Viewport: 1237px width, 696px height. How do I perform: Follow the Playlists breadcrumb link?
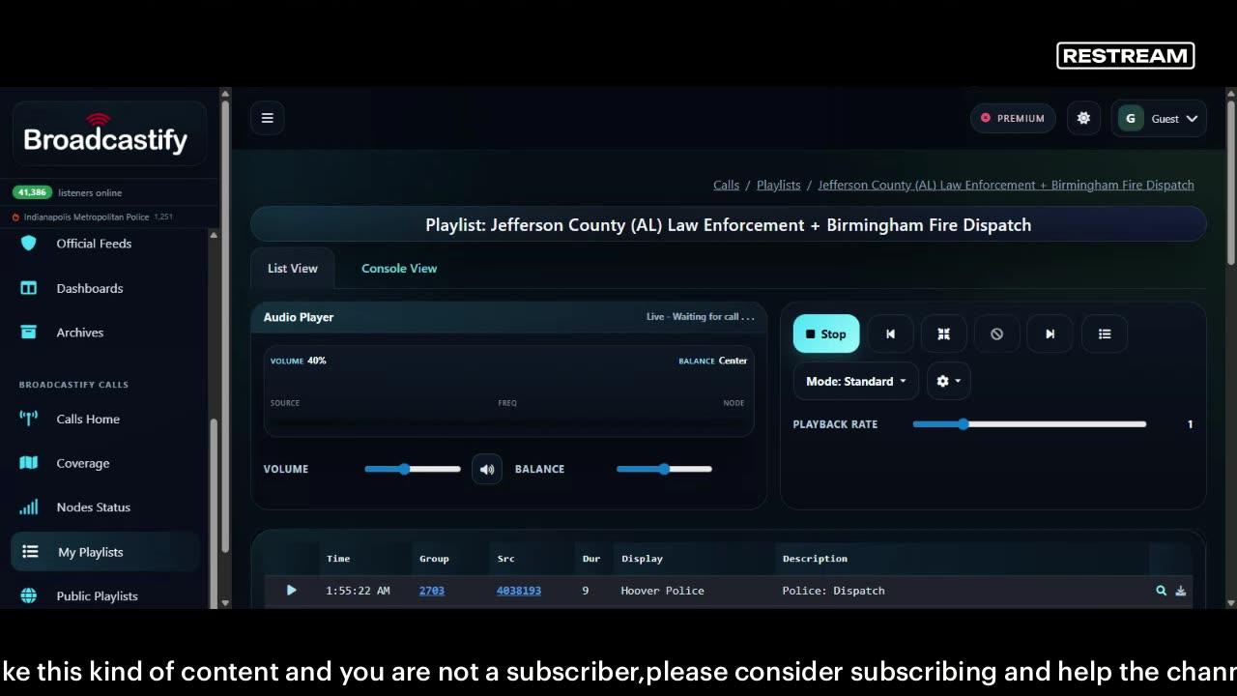pyautogui.click(x=778, y=185)
